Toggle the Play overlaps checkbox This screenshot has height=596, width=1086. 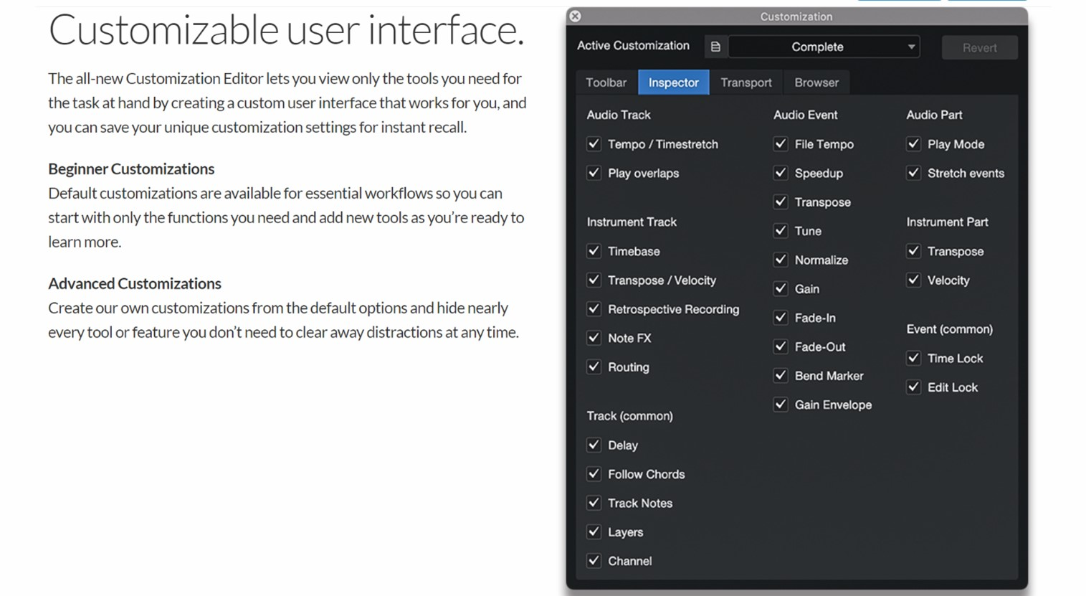(x=594, y=172)
